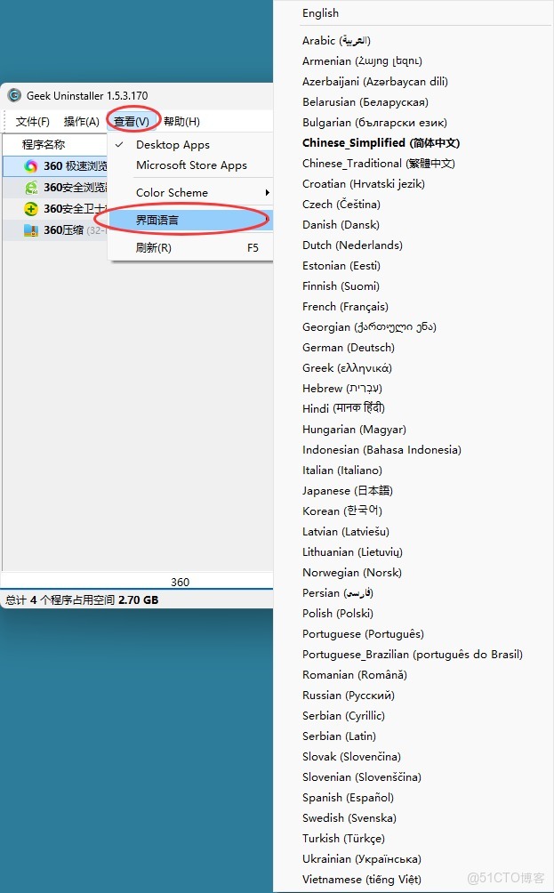The height and width of the screenshot is (893, 554).
Task: Open the 文件(F) menu
Action: pos(32,121)
